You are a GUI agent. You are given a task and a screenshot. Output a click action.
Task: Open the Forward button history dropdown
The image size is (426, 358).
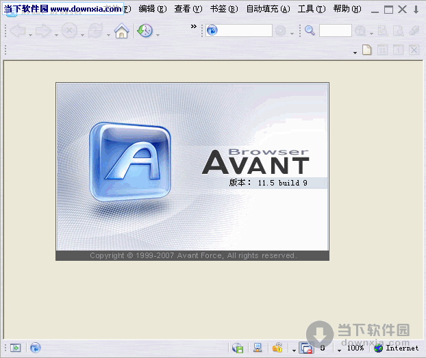[56, 36]
